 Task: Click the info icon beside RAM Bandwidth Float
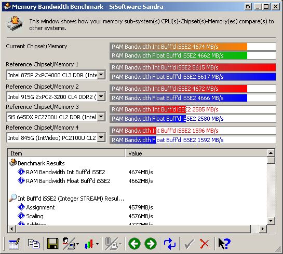tap(21, 180)
